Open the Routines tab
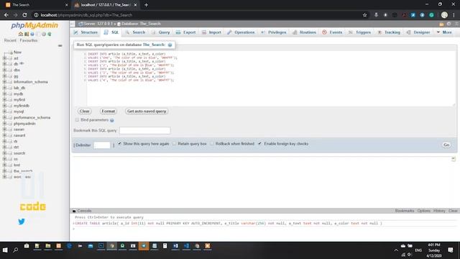This screenshot has height=259, width=460. click(x=304, y=32)
